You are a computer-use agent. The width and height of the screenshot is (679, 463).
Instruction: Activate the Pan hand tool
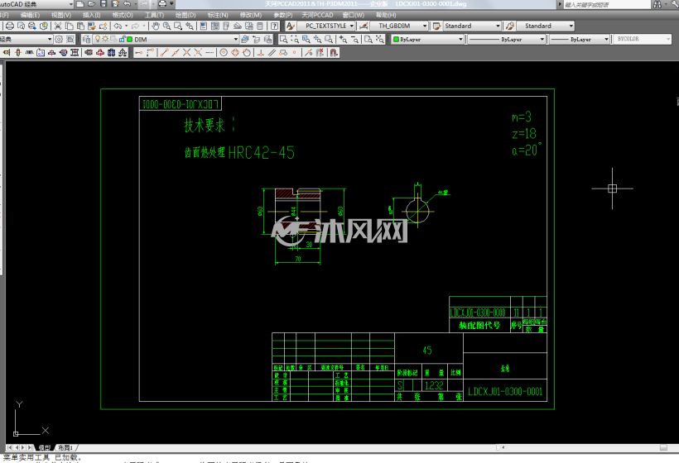tap(156, 26)
